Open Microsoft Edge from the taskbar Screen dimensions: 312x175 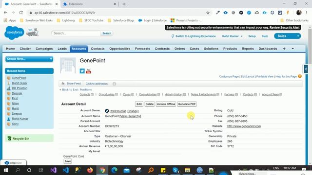[115, 170]
